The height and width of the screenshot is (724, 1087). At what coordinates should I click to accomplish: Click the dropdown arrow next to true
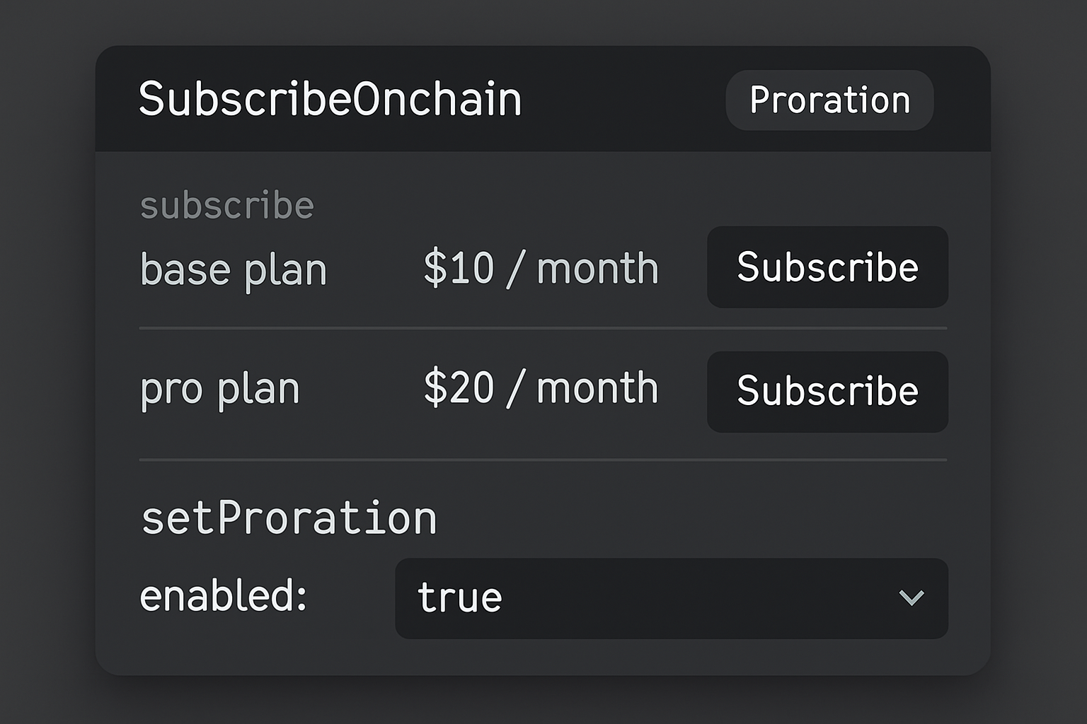[911, 597]
